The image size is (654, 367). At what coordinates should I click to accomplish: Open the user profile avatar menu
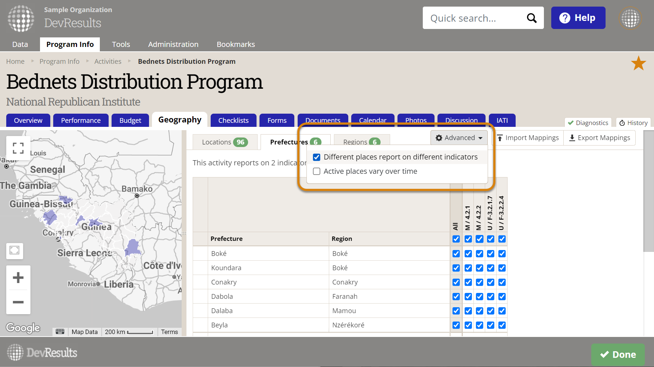tap(630, 18)
